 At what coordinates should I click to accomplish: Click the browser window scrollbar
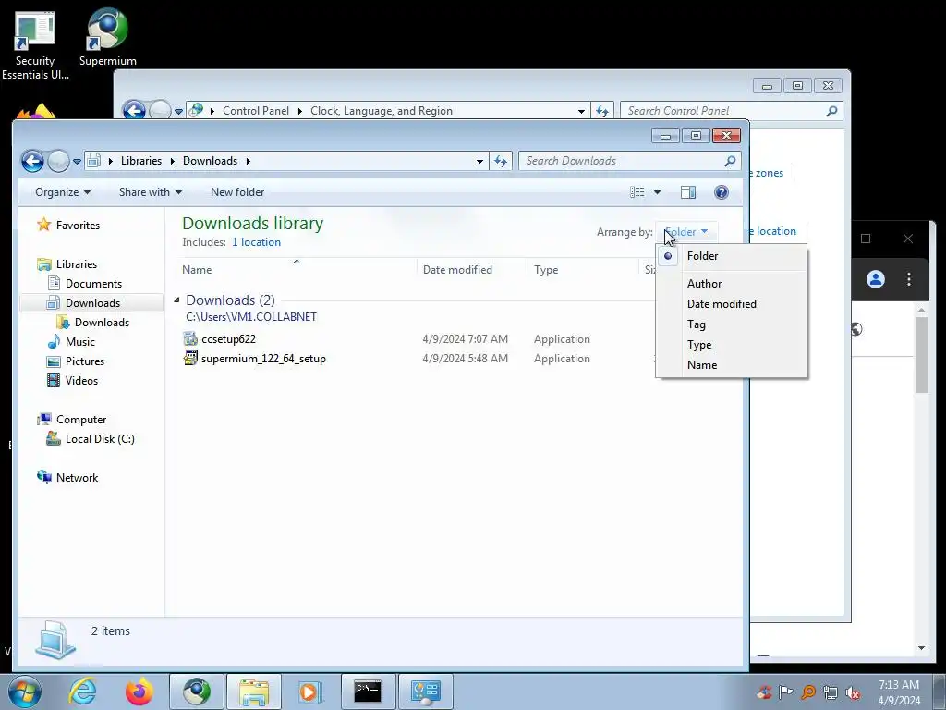921,354
